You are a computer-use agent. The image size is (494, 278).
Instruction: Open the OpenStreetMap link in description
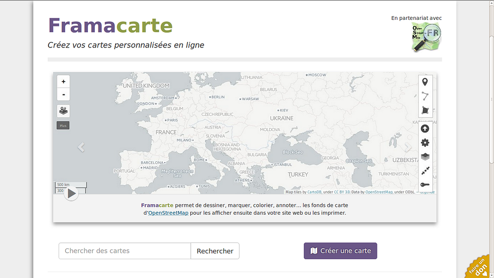(168, 213)
